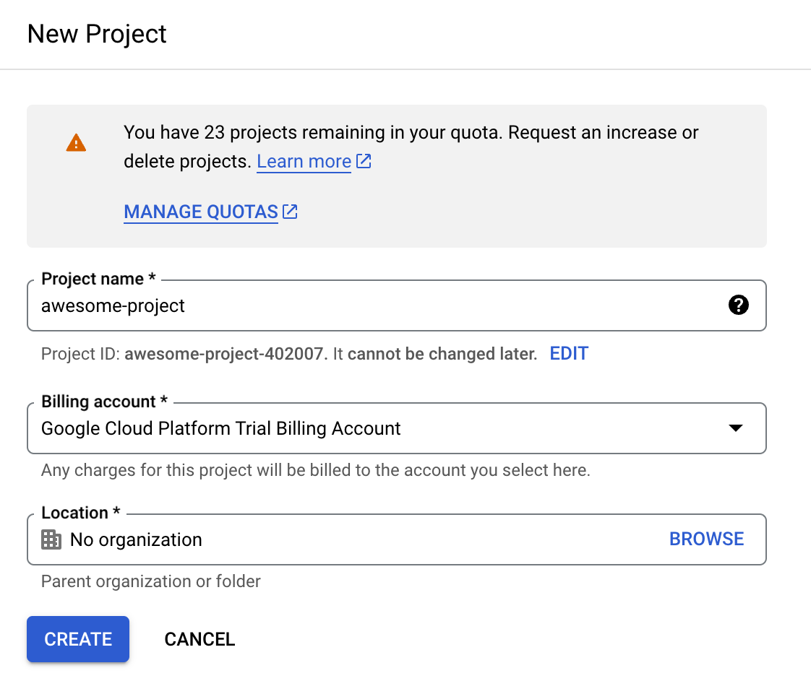Open the MANAGE QUOTAS link

(x=201, y=212)
